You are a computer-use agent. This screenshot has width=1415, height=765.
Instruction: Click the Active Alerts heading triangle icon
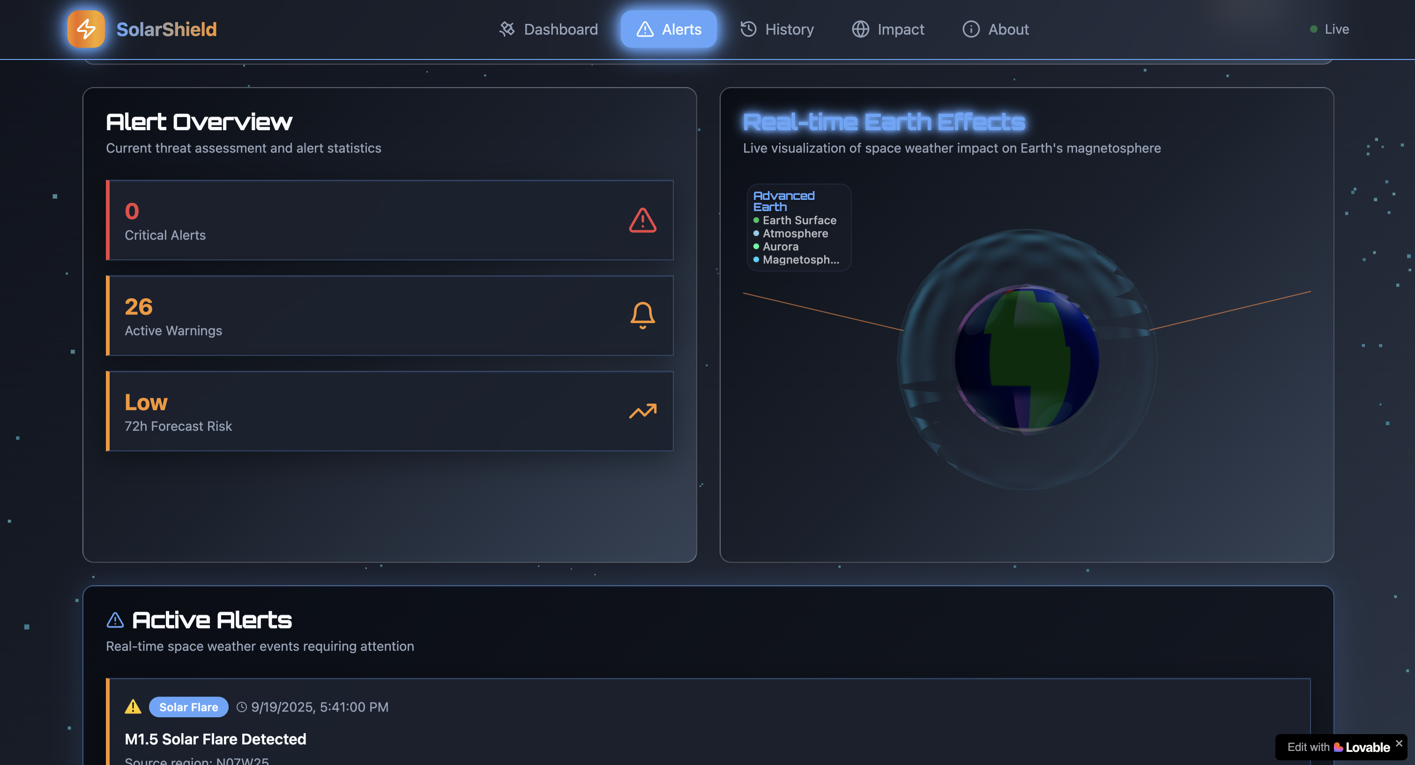click(115, 620)
